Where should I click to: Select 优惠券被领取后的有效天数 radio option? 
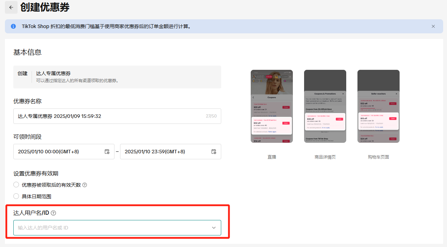pos(16,185)
